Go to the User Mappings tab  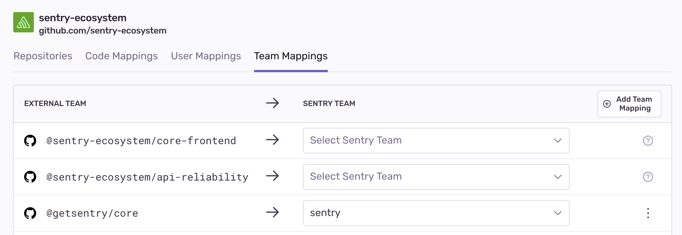point(206,56)
